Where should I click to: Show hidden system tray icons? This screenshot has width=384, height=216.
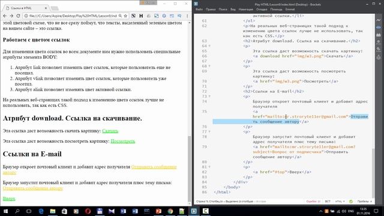click(320, 211)
